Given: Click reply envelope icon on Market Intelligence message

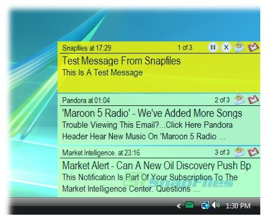Looking at the screenshot, I should (240, 152).
